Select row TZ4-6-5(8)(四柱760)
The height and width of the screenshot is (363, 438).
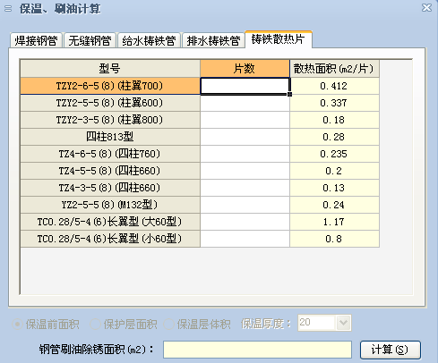[x=110, y=154]
